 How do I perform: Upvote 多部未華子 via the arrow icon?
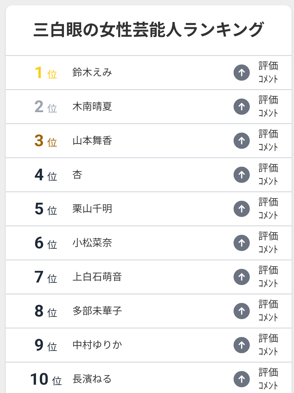tap(242, 311)
